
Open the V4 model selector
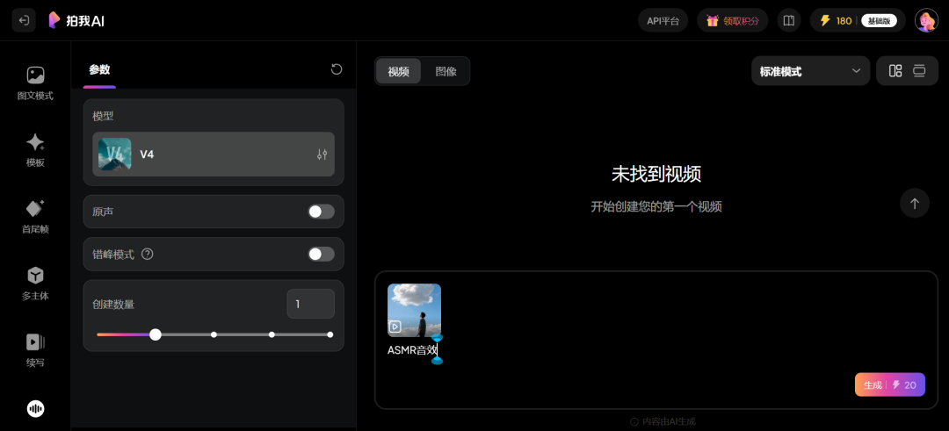[x=213, y=154]
